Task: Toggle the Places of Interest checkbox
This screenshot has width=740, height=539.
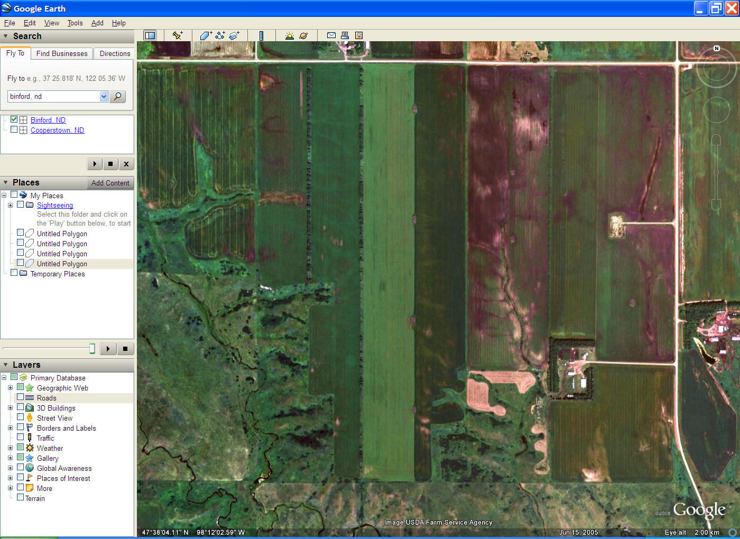Action: [20, 478]
